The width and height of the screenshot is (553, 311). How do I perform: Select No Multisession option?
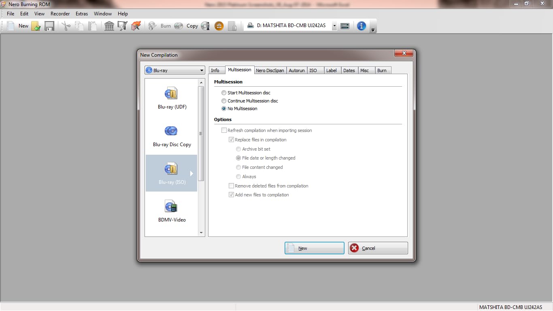coord(224,109)
